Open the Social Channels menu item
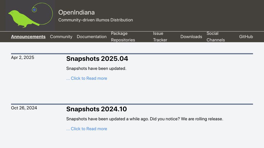The image size is (264, 148). click(216, 36)
